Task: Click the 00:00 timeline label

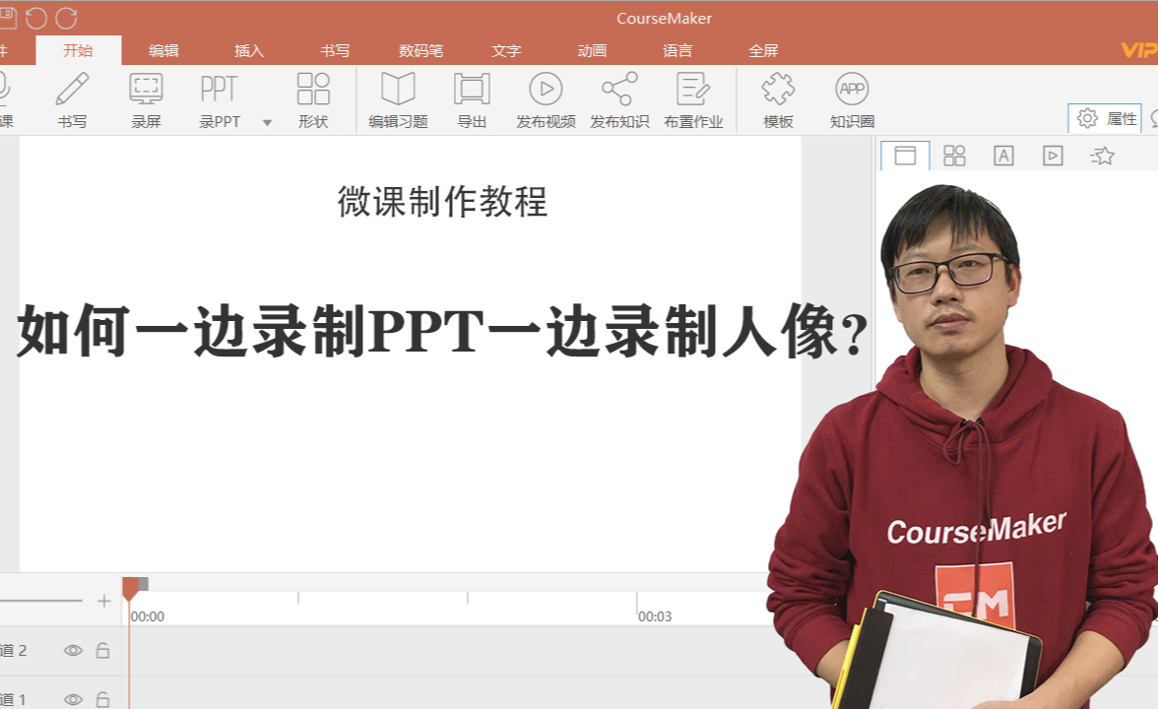Action: click(148, 616)
